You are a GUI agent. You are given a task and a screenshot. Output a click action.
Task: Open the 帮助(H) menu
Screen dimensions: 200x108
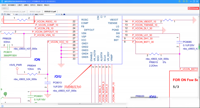[47, 5]
